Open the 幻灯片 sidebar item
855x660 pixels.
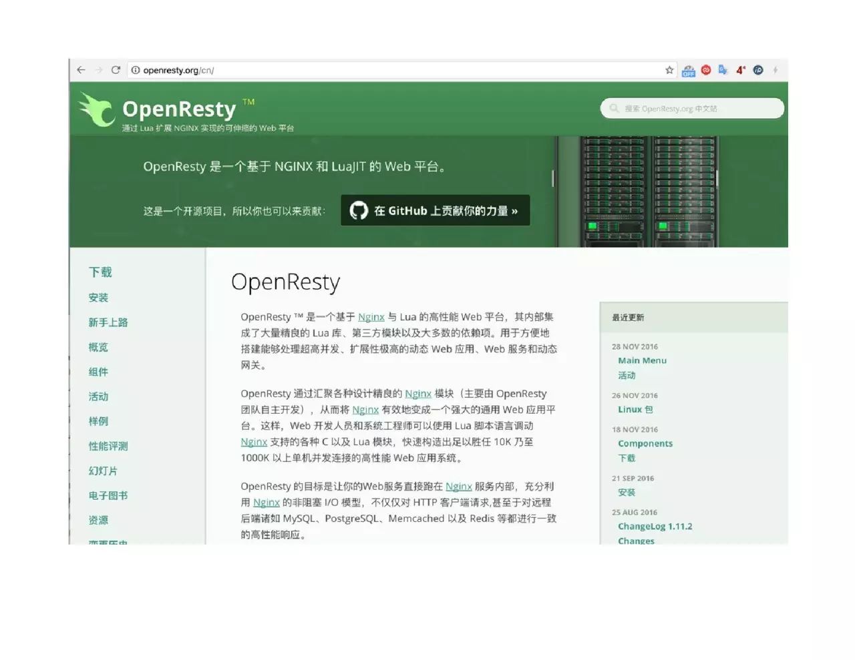pyautogui.click(x=103, y=470)
